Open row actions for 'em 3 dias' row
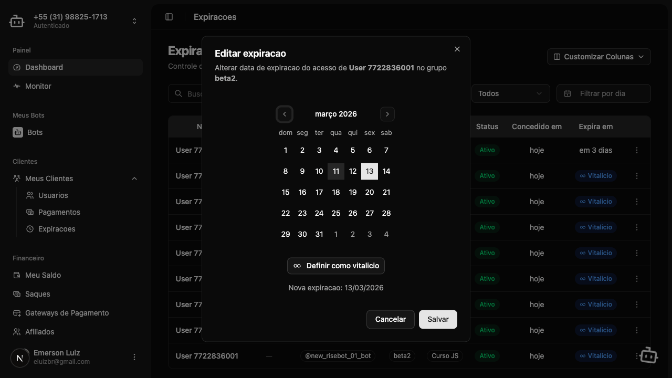672x378 pixels. click(637, 150)
